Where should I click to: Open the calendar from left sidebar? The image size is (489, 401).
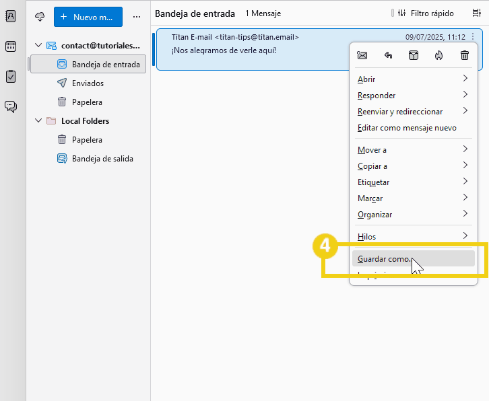[x=11, y=46]
